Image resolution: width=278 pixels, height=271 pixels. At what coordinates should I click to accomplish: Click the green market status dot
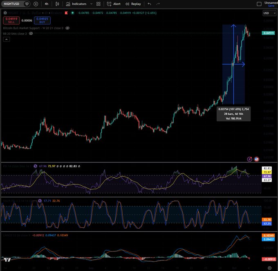[x=72, y=13]
